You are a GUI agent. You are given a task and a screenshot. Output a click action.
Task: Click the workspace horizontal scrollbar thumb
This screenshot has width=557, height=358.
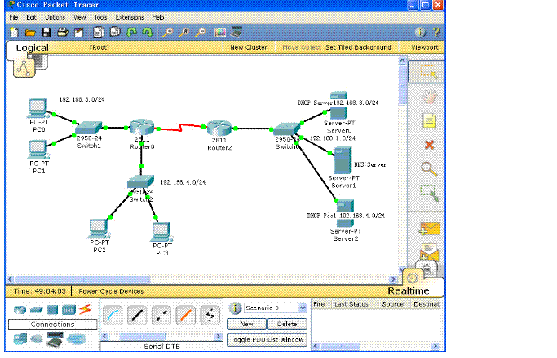click(x=82, y=279)
